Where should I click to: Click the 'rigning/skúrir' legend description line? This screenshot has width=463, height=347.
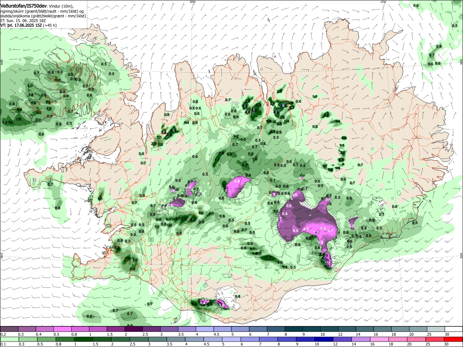tap(42, 11)
